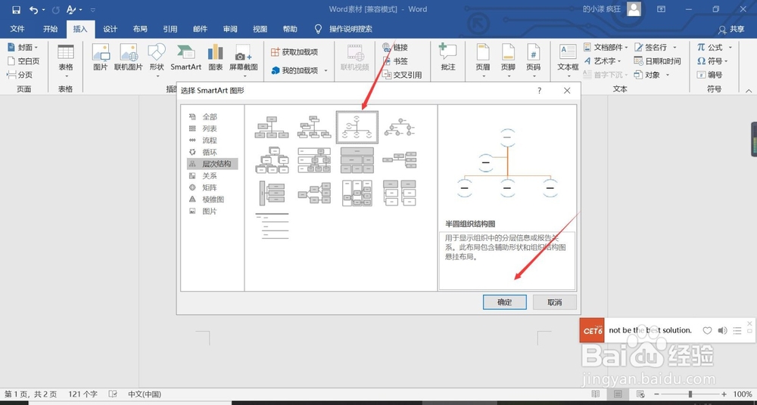
Task: Switch to Layout (布局) tab
Action: 140,29
